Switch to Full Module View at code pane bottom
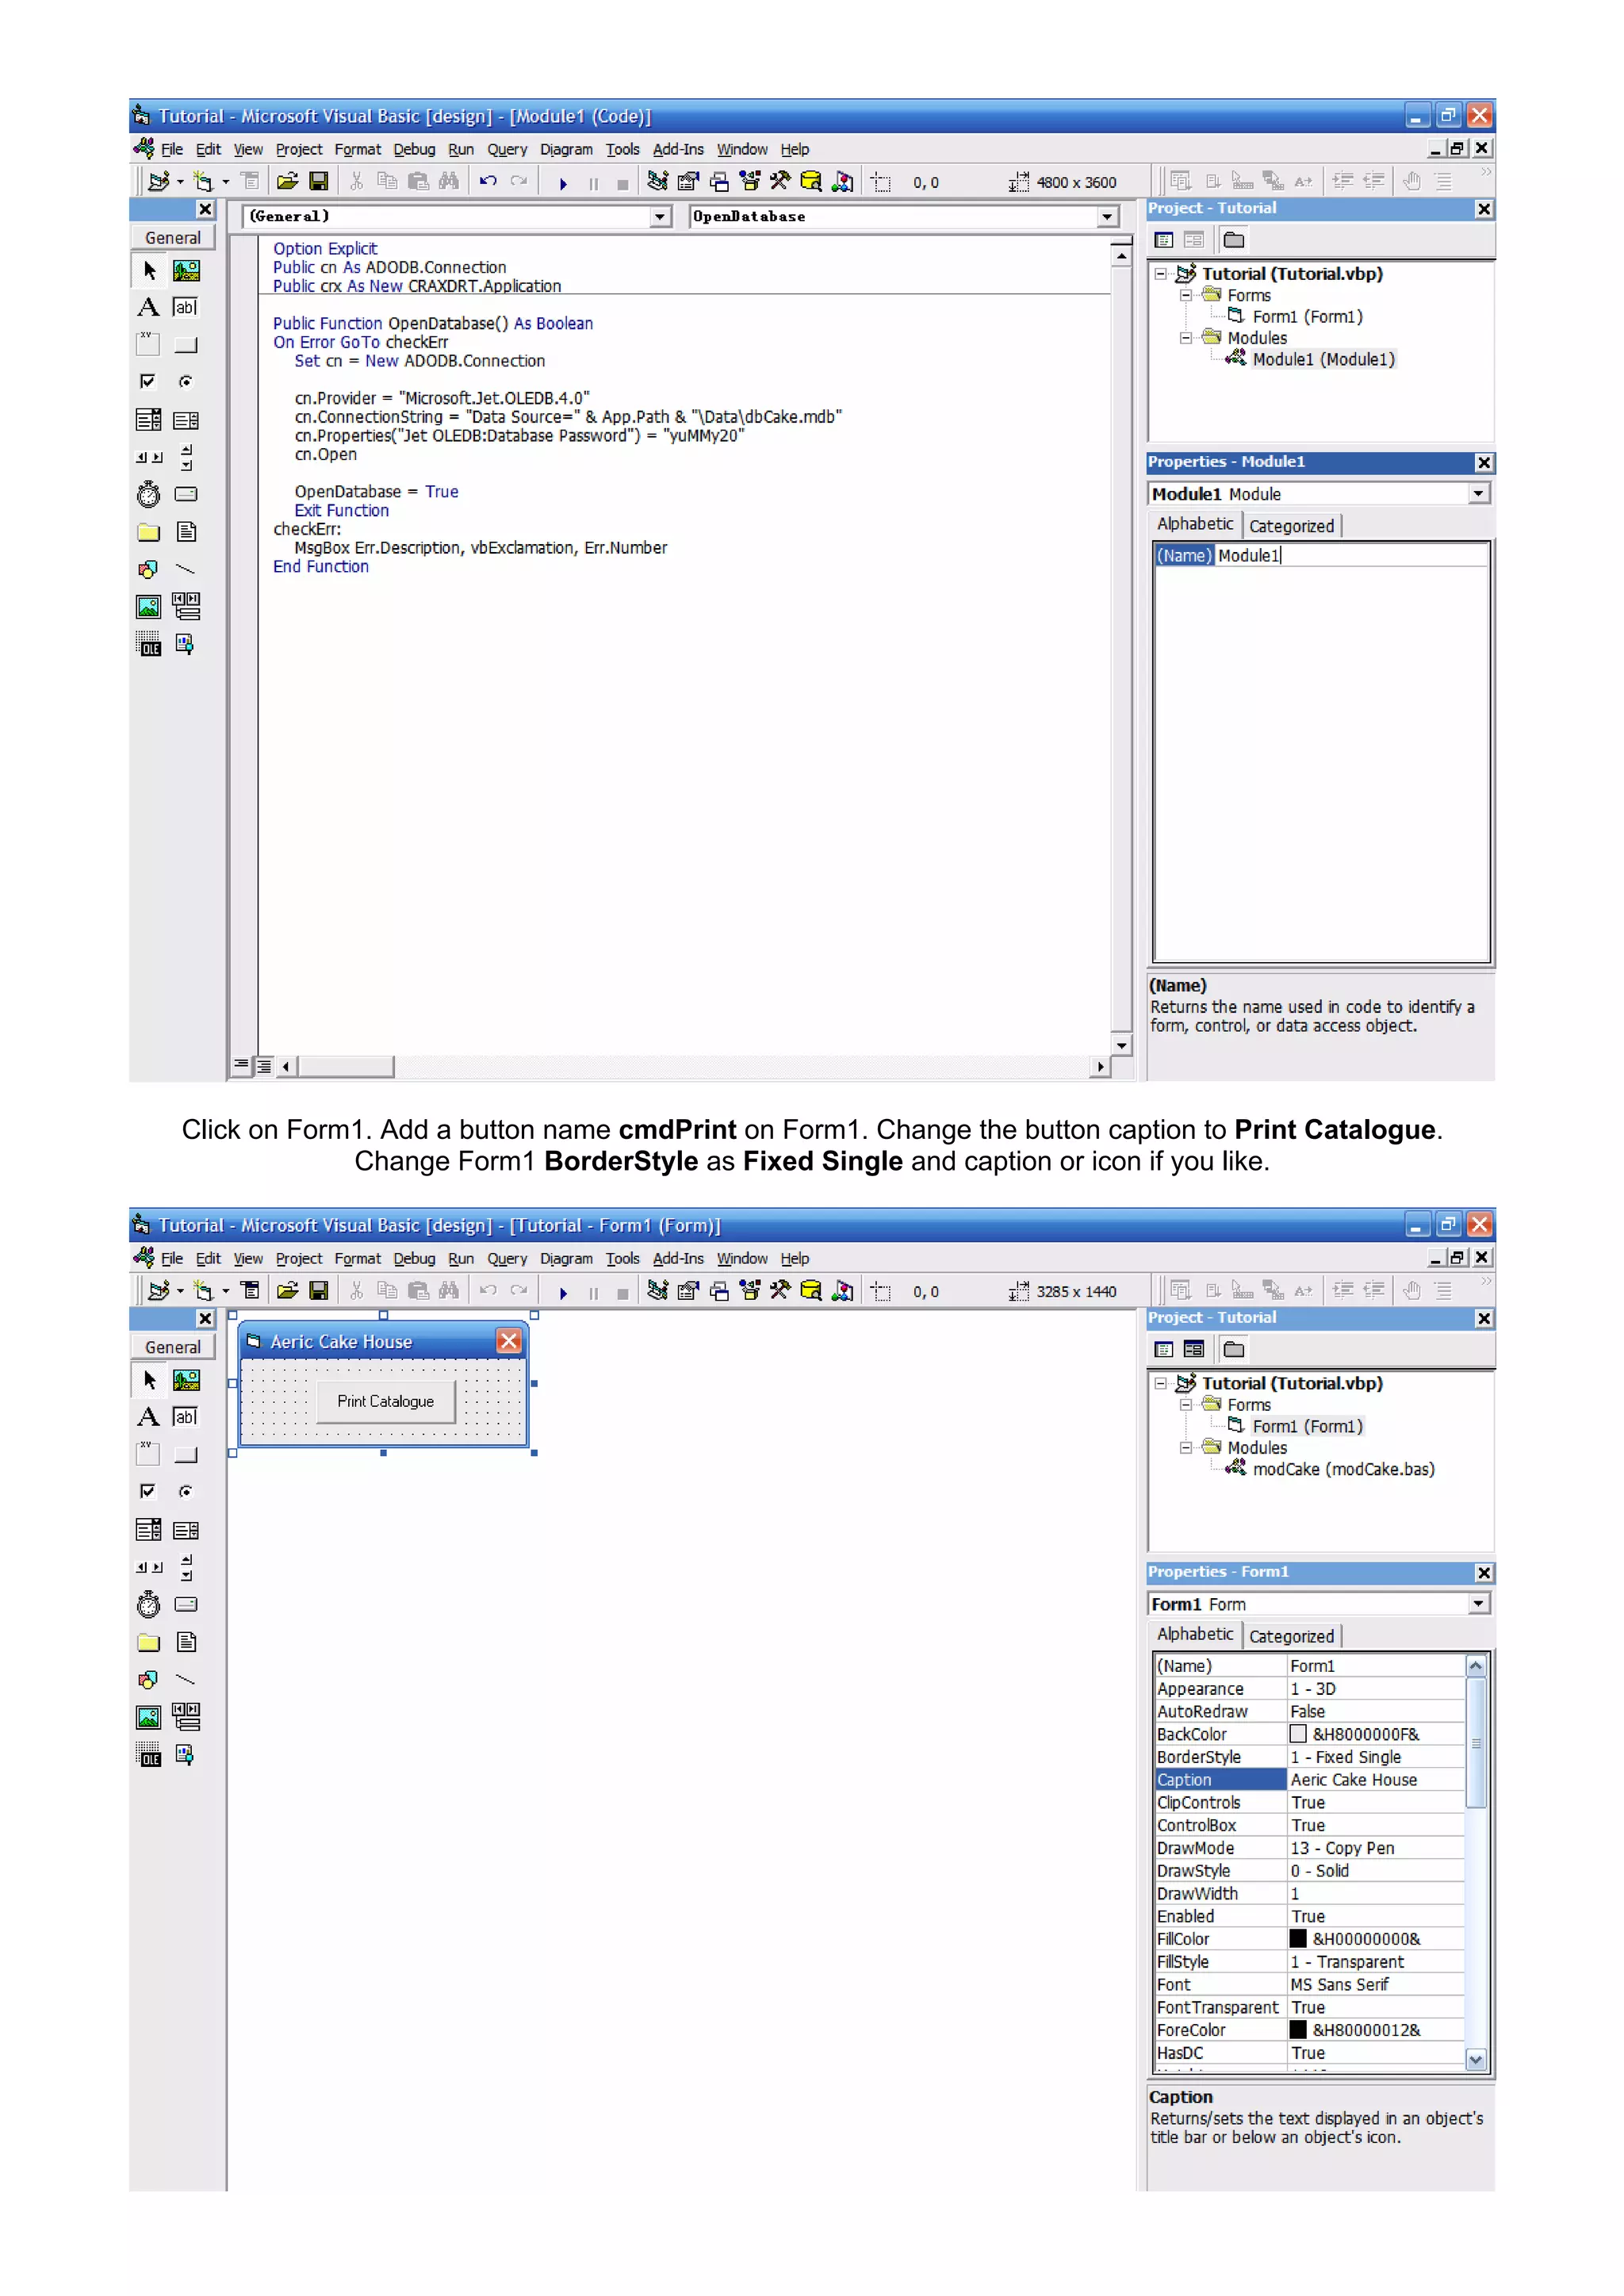Viewport: 1624px width, 2296px height. pos(264,1066)
